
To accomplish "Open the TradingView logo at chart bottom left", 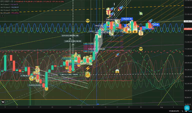I will [x=3, y=102].
